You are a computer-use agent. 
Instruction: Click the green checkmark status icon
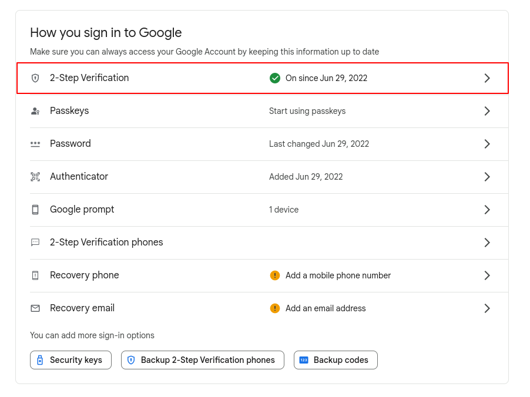tap(275, 78)
